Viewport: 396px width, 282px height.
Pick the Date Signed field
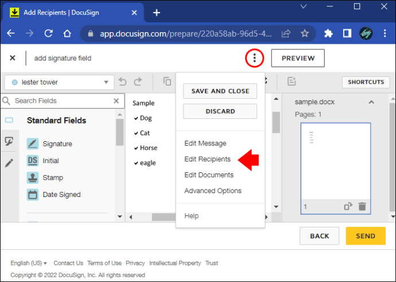54,195
